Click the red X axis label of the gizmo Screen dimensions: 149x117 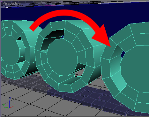14,104
